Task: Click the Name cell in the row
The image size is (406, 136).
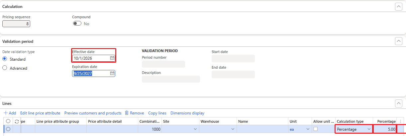Action: point(262,129)
